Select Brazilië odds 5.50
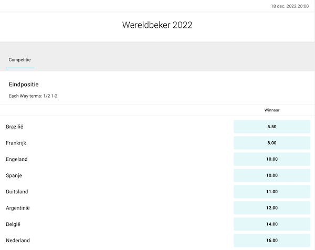Viewport: 315px width, 250px height. 272,127
